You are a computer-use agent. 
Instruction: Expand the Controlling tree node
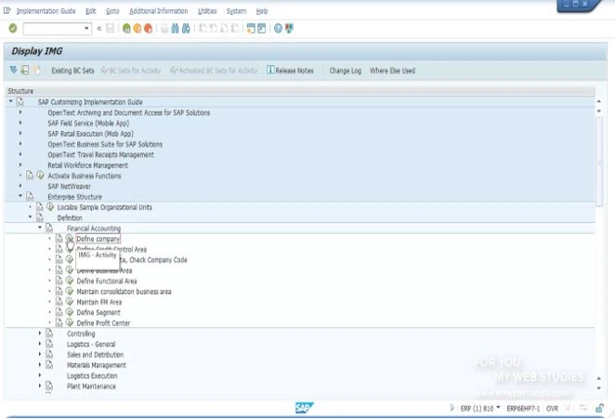coord(40,334)
